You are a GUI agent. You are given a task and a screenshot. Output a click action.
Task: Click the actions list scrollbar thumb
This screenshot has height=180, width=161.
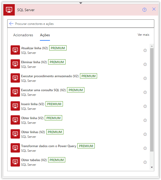152,100
